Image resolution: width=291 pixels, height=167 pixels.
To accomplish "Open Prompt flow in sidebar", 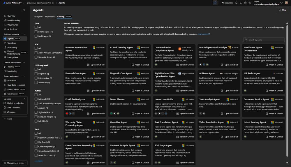I will click(13, 57).
